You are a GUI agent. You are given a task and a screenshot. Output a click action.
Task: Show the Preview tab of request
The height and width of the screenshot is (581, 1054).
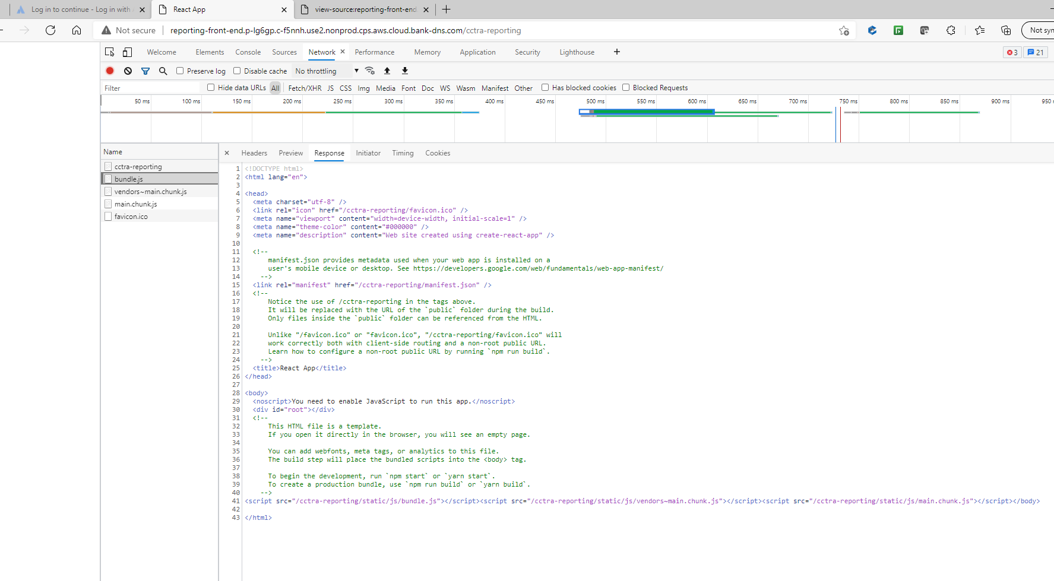(x=291, y=153)
